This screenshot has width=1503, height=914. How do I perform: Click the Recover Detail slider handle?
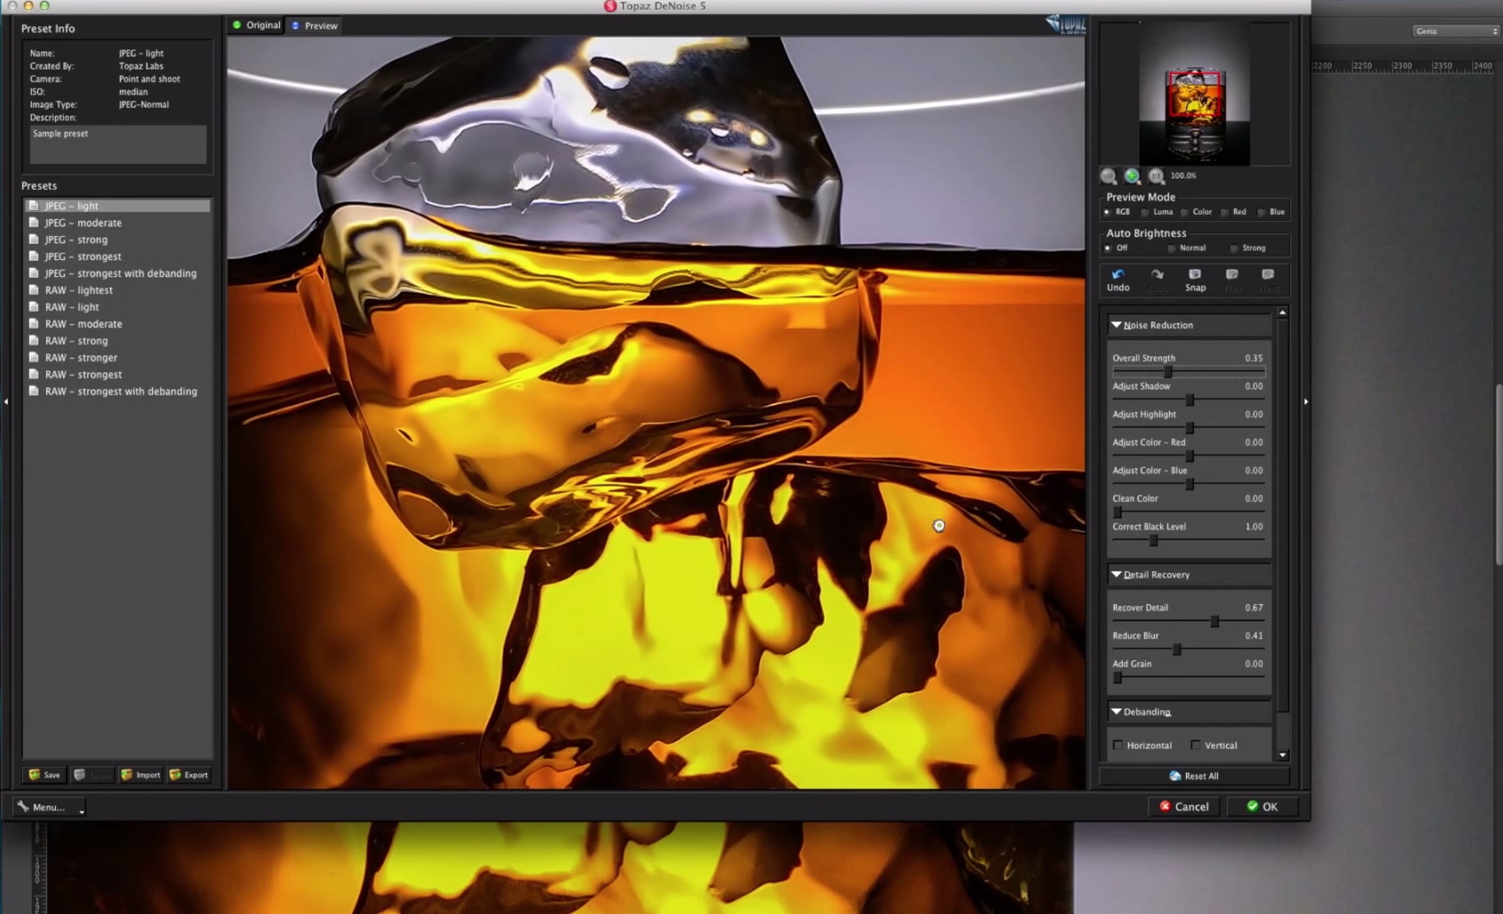[1215, 621]
